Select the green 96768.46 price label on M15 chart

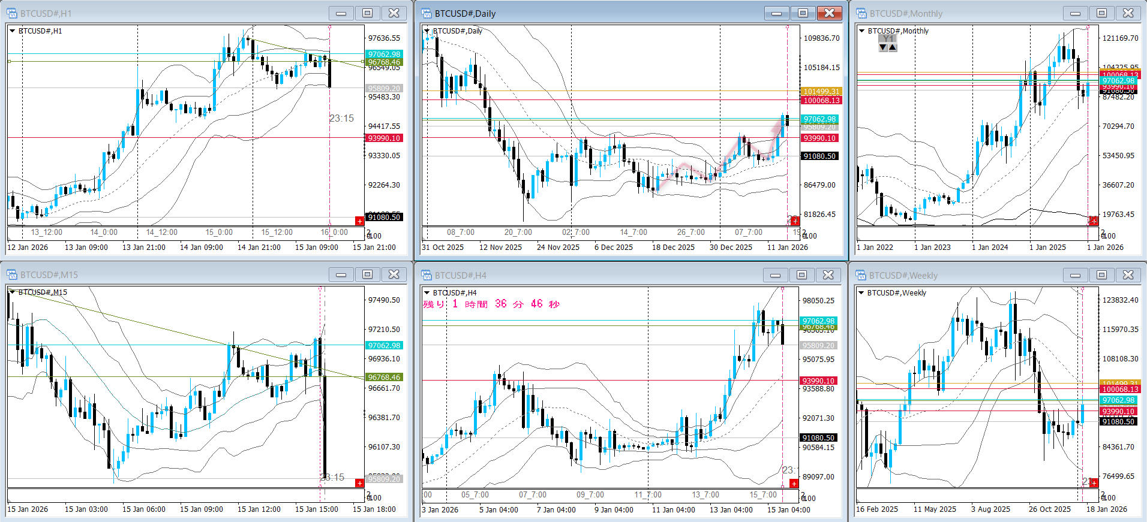coord(384,377)
